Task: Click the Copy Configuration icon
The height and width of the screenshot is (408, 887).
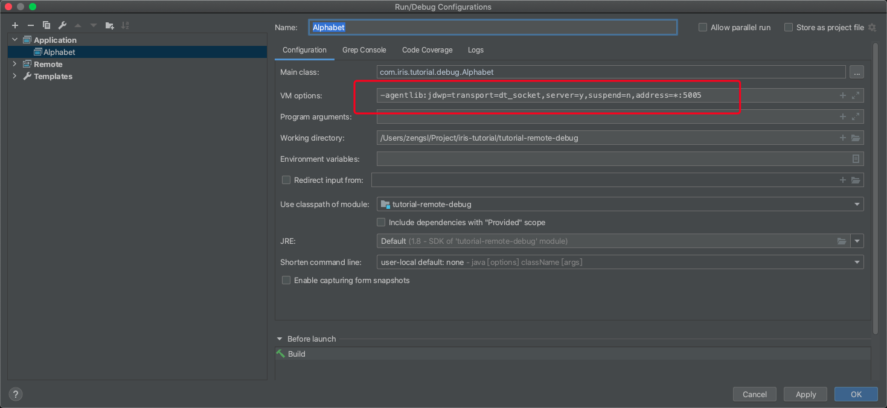Action: pos(46,25)
